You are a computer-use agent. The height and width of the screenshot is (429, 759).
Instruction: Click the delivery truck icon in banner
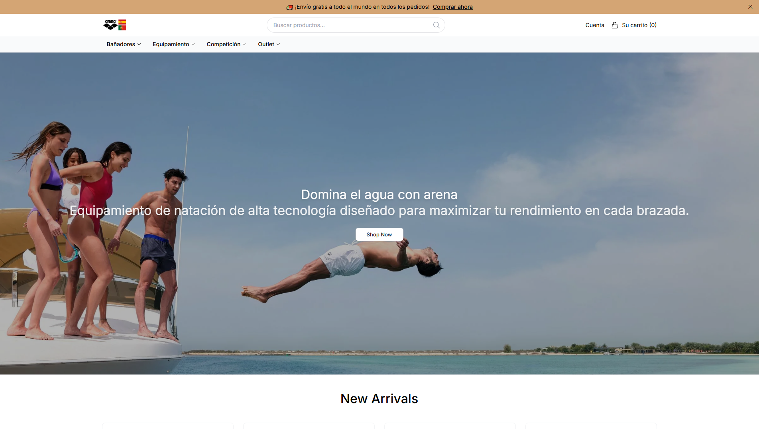coord(290,7)
